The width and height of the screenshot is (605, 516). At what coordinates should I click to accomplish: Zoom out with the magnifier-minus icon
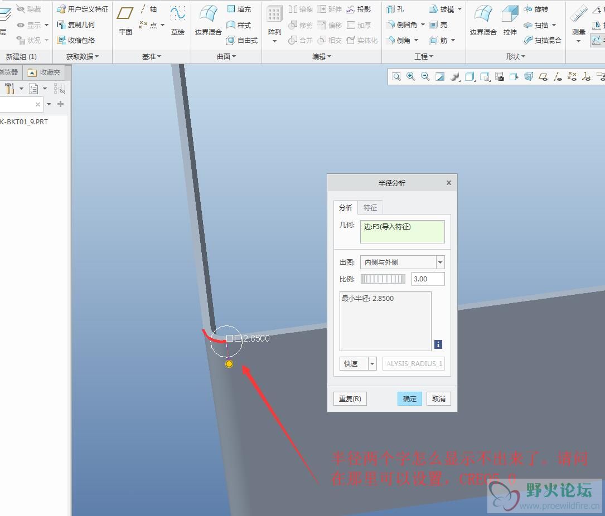coord(425,76)
